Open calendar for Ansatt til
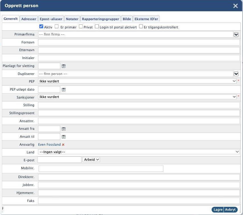243x215 pixels. pos(64,137)
